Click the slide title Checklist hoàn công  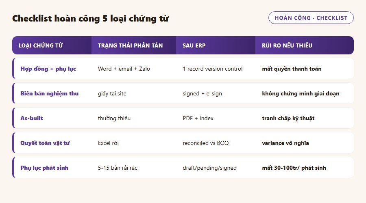click(91, 18)
